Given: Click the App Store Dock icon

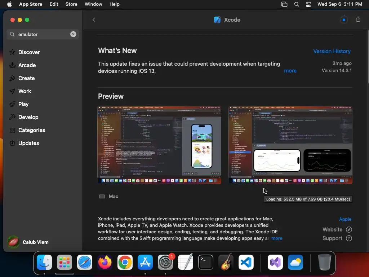Looking at the screenshot, I should pos(145,262).
